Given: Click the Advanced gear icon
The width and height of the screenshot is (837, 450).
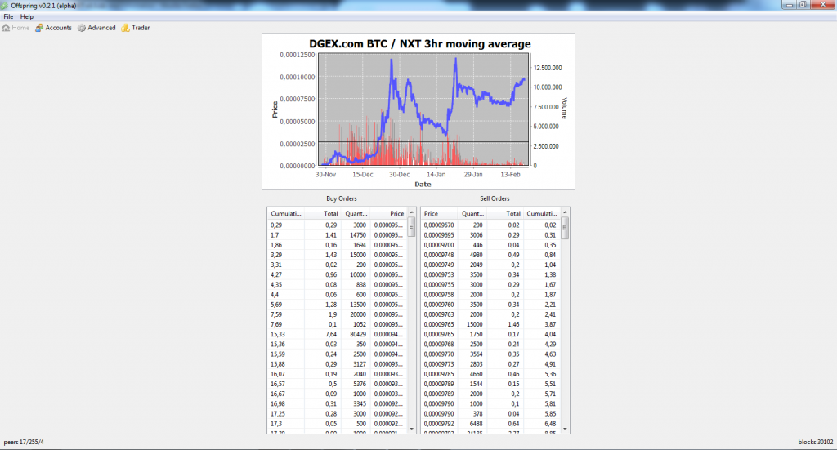Looking at the screenshot, I should pos(82,28).
